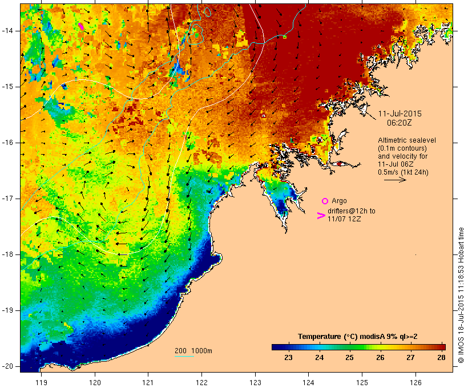
Task: Click the '0.5m/s (1kt 24h)' text
Action: click(x=403, y=172)
